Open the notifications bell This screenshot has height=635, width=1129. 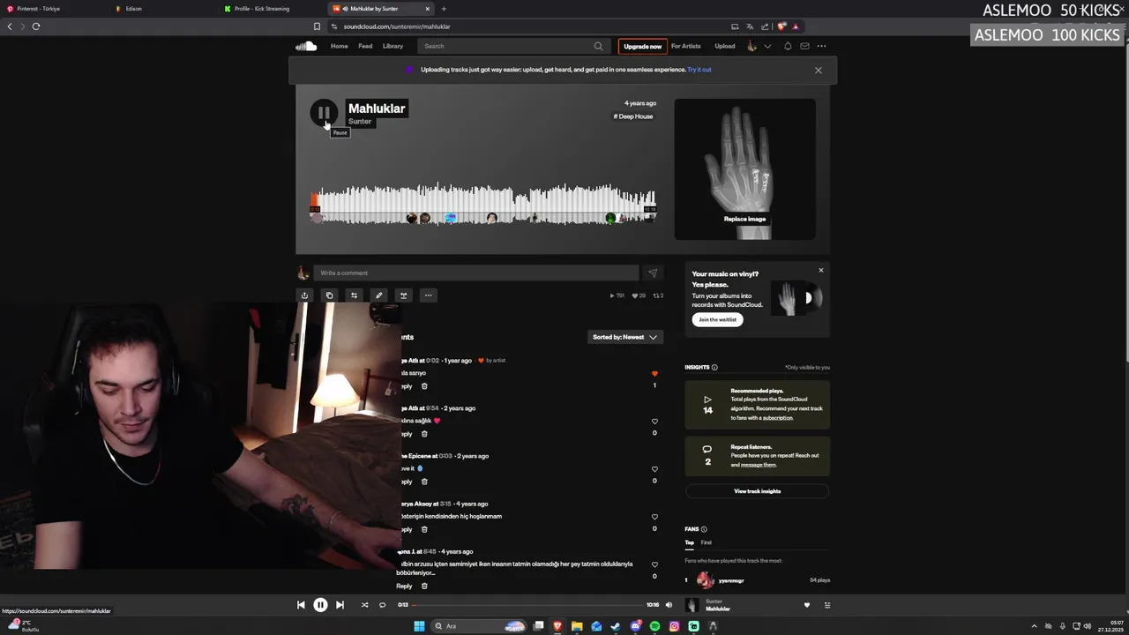tap(788, 46)
